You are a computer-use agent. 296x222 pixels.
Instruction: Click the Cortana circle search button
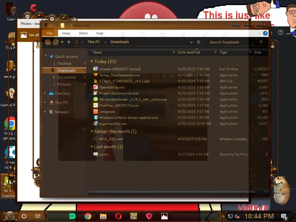[24, 216]
